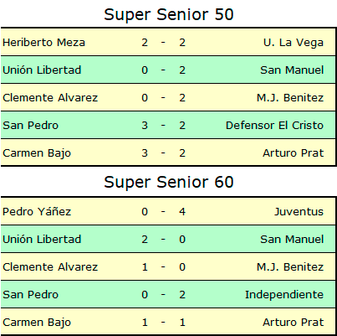Click Carmen Bajo in Super Senior 50
Screen dimensions: 337x336
click(37, 153)
